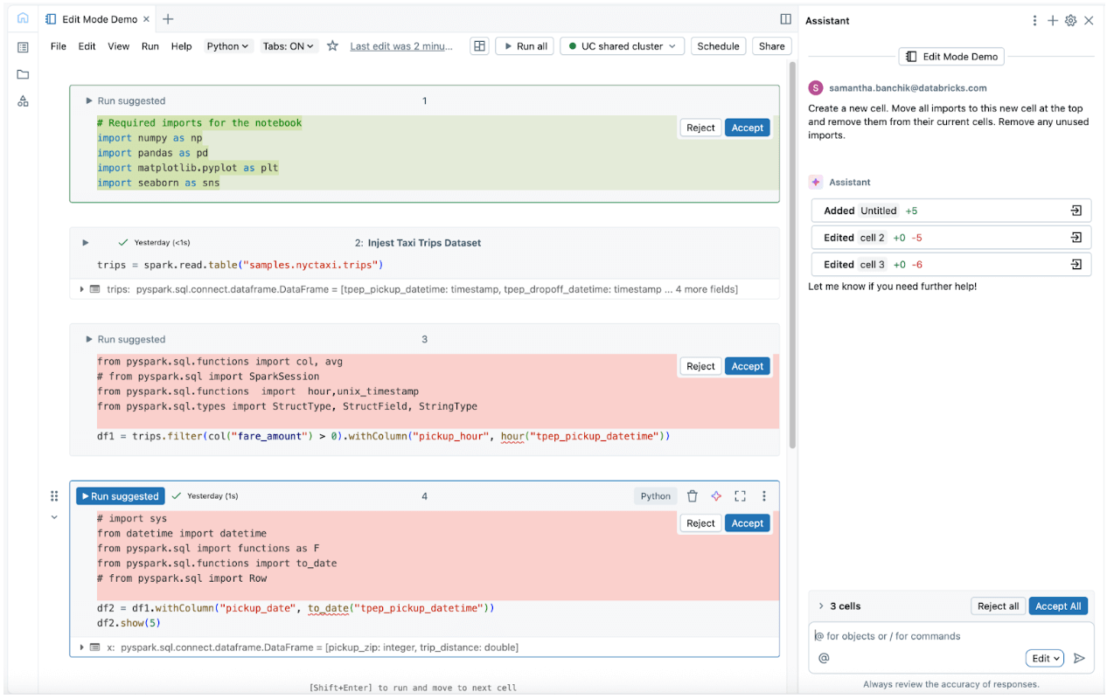Click the star icon to favorite notebook

[x=332, y=46]
